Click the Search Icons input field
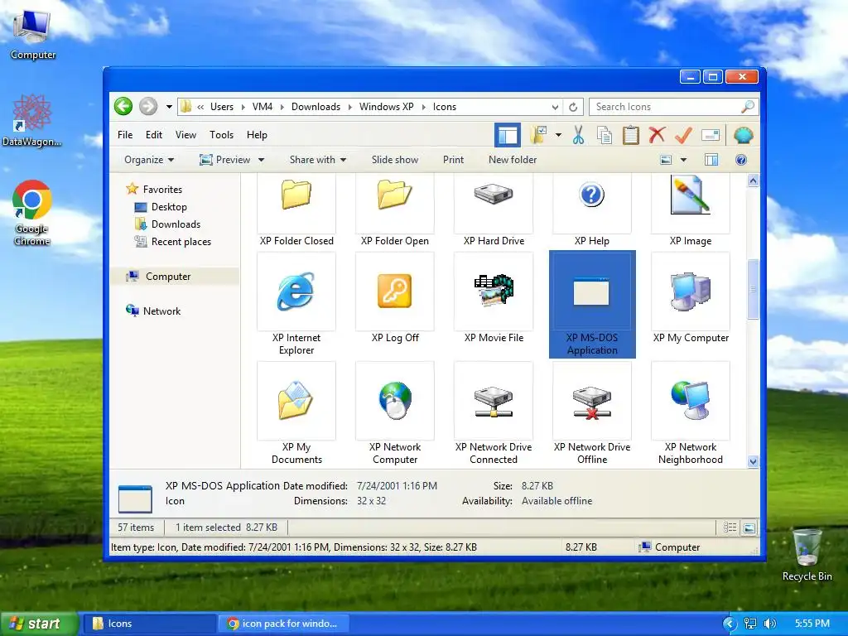The image size is (848, 636). [x=665, y=107]
